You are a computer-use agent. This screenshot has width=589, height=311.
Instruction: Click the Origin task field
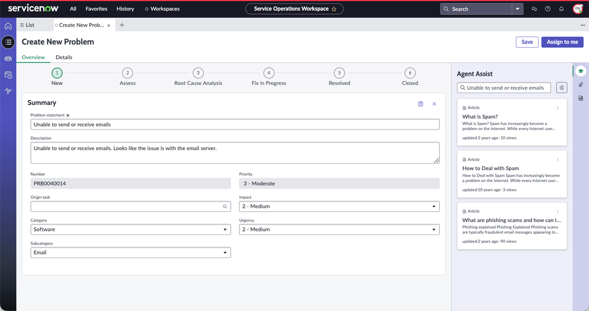(130, 207)
